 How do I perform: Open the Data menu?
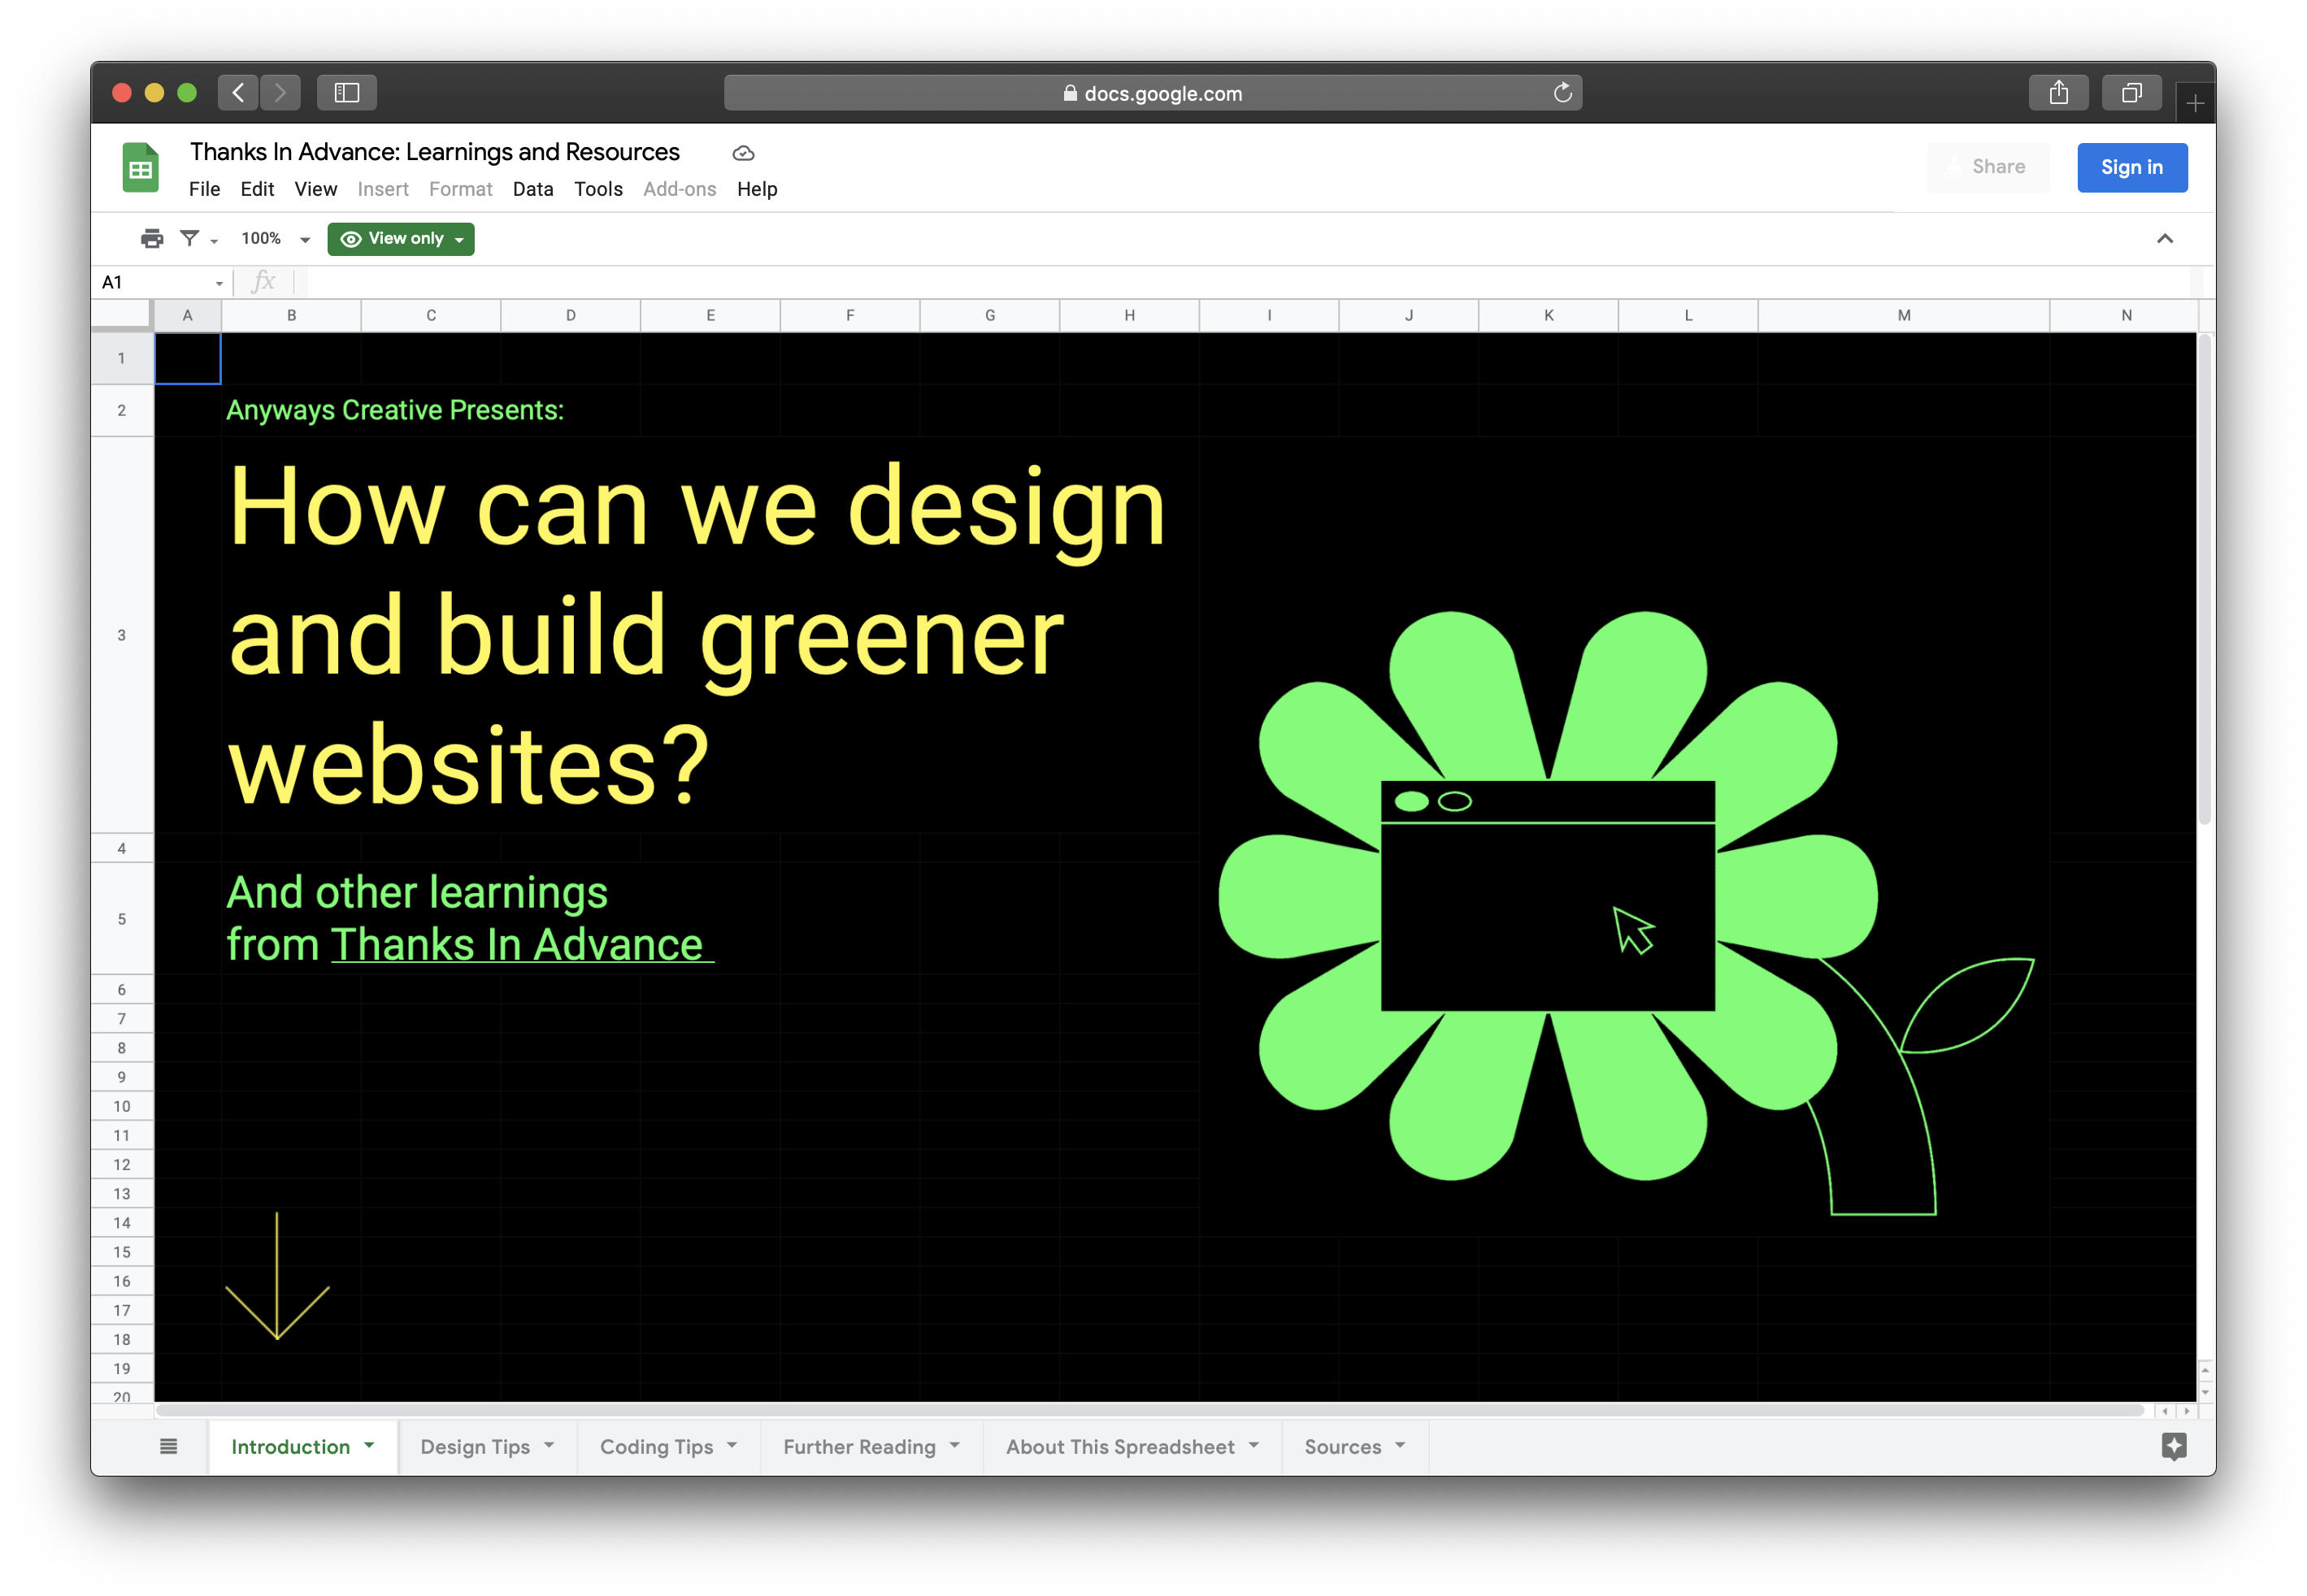[532, 189]
